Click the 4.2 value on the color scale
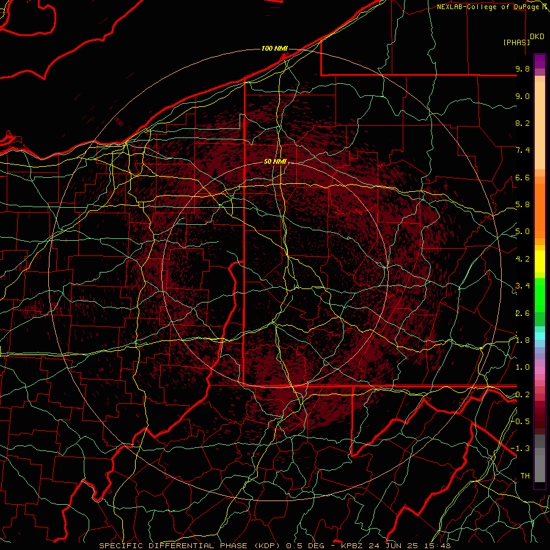 522,259
